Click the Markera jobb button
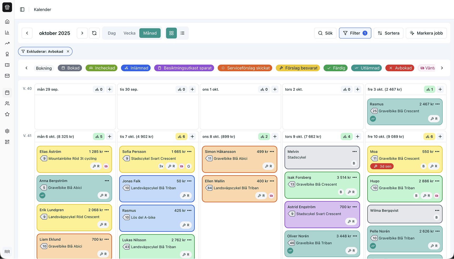This screenshot has height=259, width=454. pos(426,33)
